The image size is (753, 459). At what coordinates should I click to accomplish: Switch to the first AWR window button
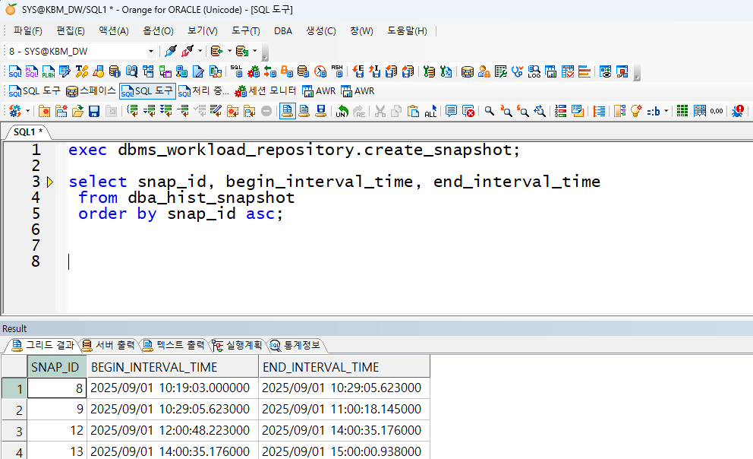click(x=319, y=91)
